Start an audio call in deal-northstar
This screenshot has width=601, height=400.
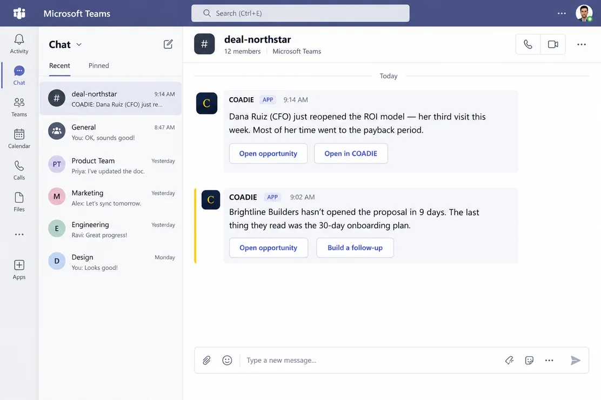point(528,44)
